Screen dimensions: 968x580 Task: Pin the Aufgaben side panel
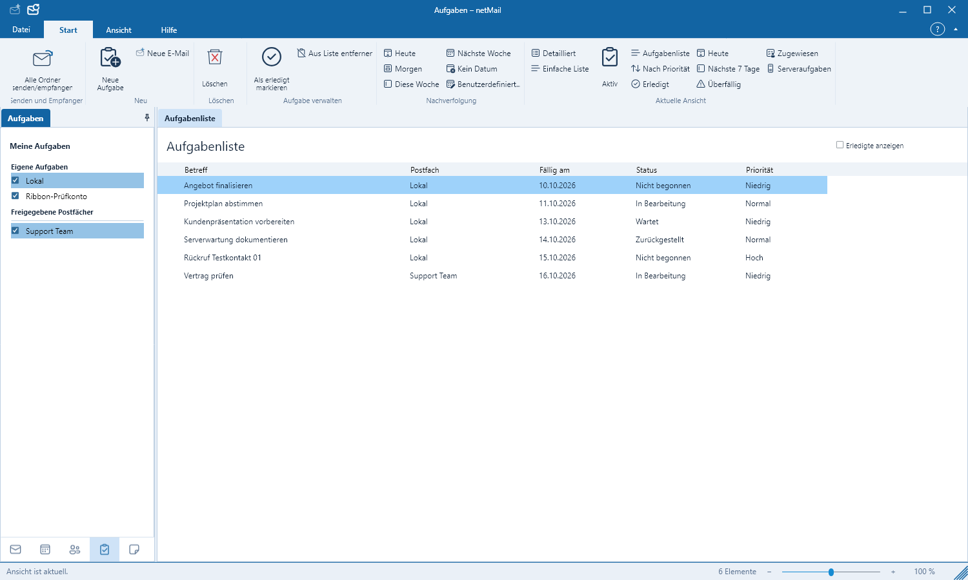(x=147, y=118)
